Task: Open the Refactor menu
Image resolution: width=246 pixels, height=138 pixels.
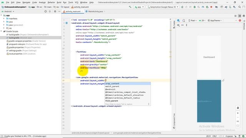Action: (x=51, y=2)
